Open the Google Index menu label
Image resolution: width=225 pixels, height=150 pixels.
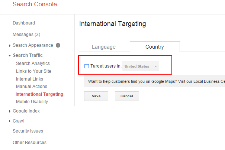[26, 111]
